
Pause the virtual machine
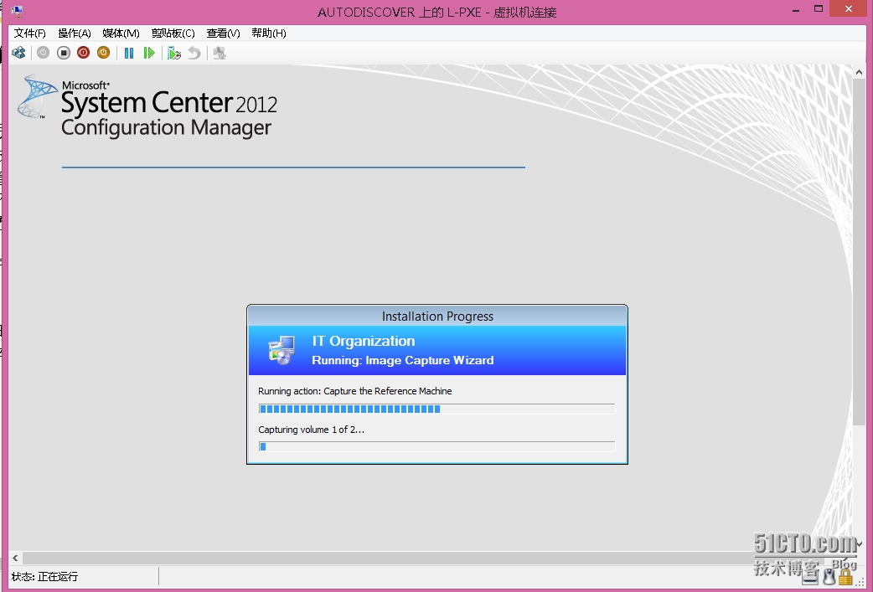129,53
